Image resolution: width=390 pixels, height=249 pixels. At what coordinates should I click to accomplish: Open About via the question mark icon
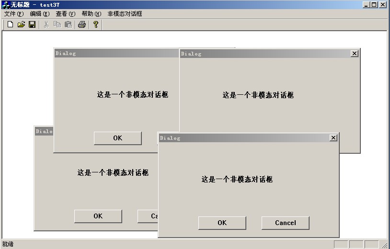point(96,24)
